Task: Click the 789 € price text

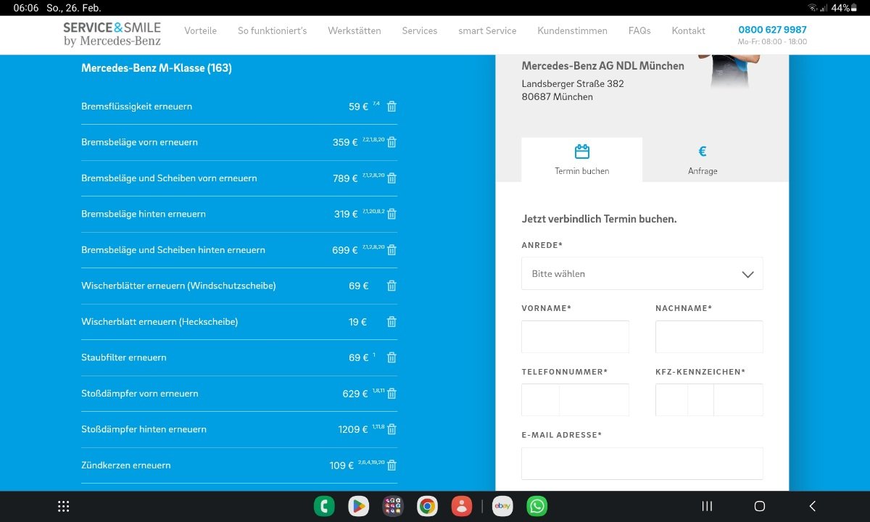Action: [x=345, y=178]
